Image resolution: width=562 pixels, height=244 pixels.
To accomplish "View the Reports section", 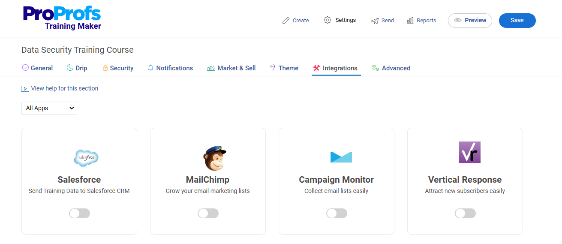I will tap(421, 20).
